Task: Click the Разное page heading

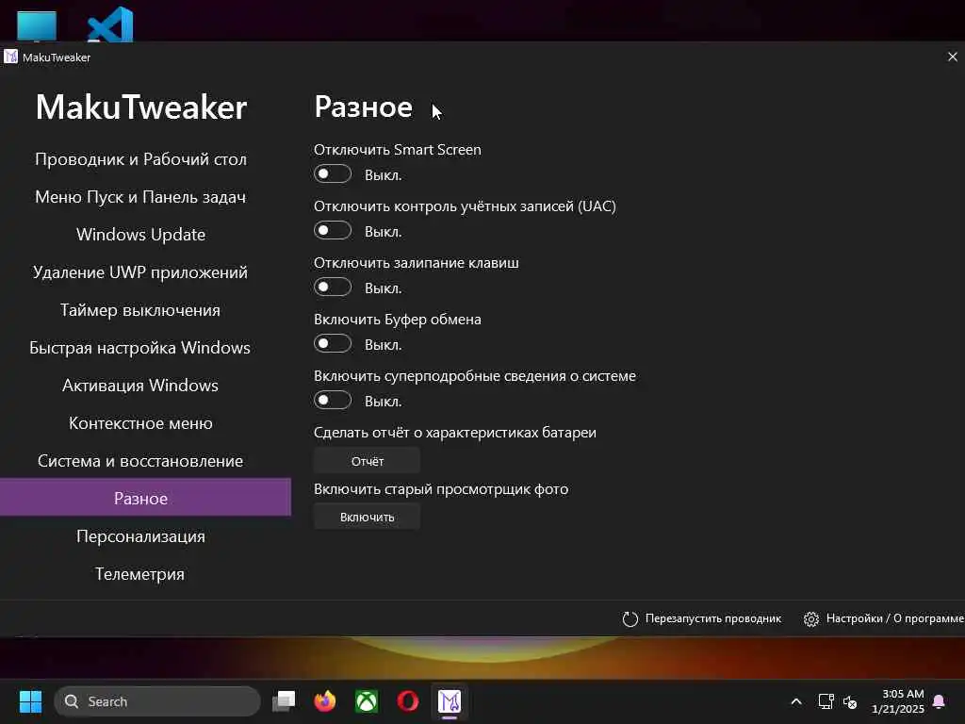Action: click(x=363, y=107)
